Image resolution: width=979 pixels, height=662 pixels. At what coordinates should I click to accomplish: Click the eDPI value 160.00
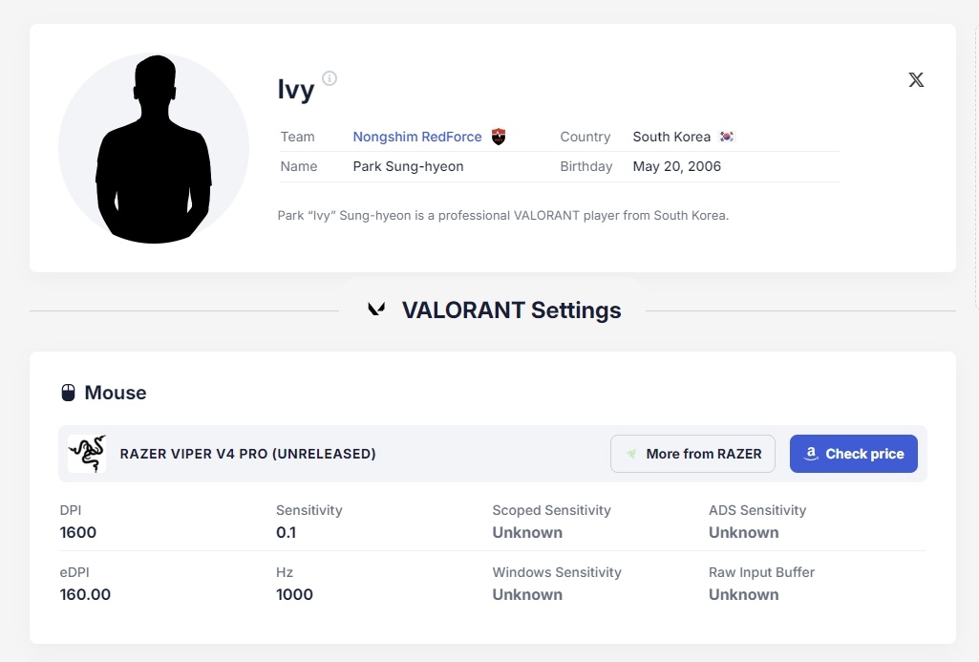[x=85, y=594]
